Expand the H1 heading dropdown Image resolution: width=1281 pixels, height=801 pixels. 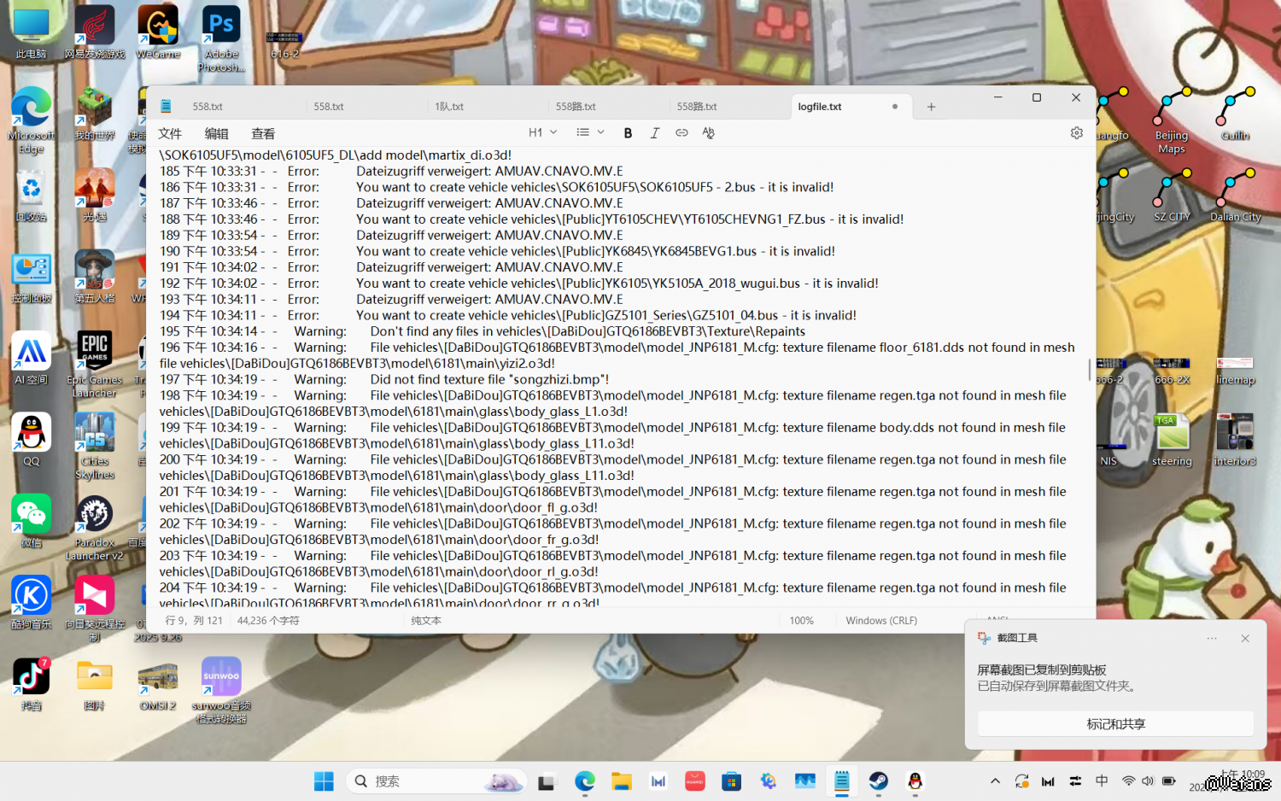tap(542, 132)
